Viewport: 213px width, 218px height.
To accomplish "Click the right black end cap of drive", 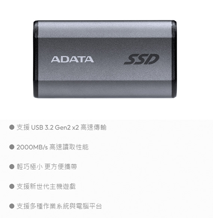I will (x=174, y=59).
